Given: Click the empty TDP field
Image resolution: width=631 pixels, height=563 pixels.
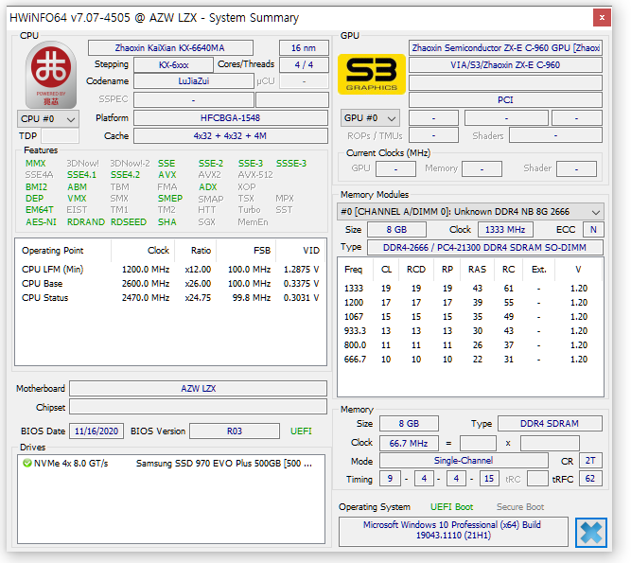Looking at the screenshot, I should pyautogui.click(x=60, y=135).
